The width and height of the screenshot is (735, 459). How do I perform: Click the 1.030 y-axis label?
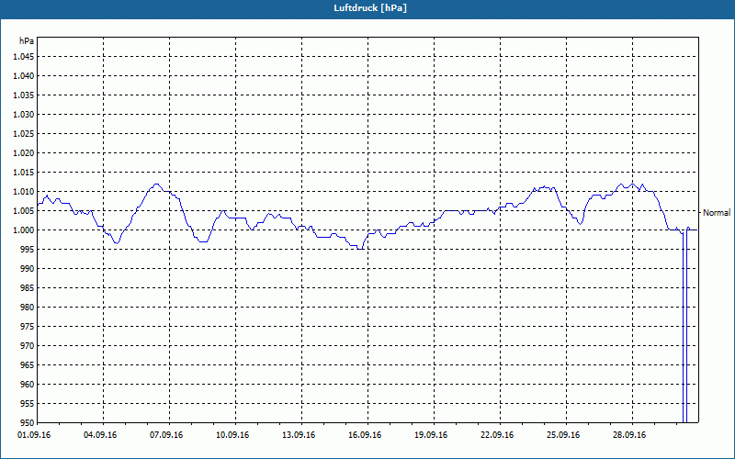[x=24, y=114]
